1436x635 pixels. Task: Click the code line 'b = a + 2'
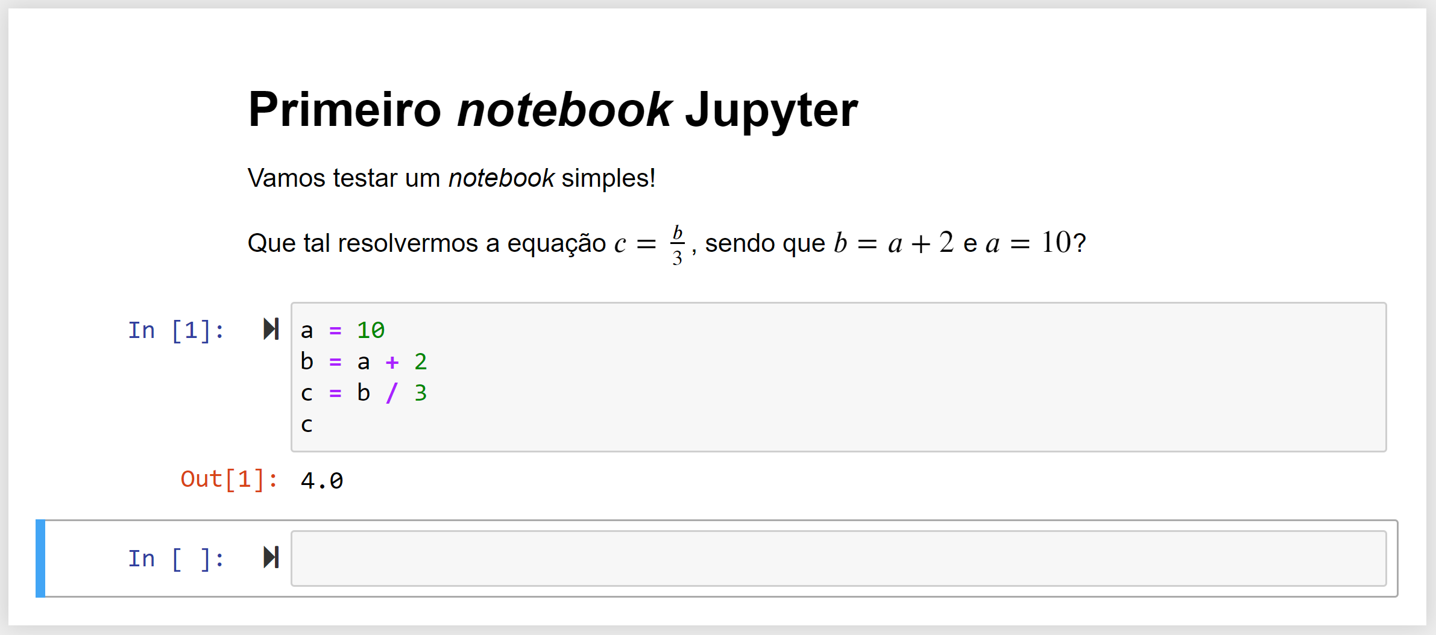click(364, 361)
